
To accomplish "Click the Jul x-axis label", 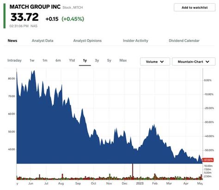I will pos(46,184).
